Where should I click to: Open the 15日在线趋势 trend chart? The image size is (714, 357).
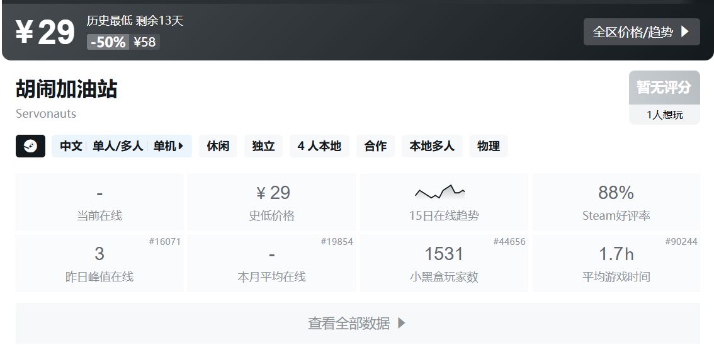(x=444, y=201)
